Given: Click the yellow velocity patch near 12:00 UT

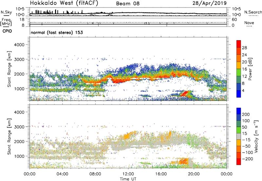Looking at the screenshot, I should (127, 136).
